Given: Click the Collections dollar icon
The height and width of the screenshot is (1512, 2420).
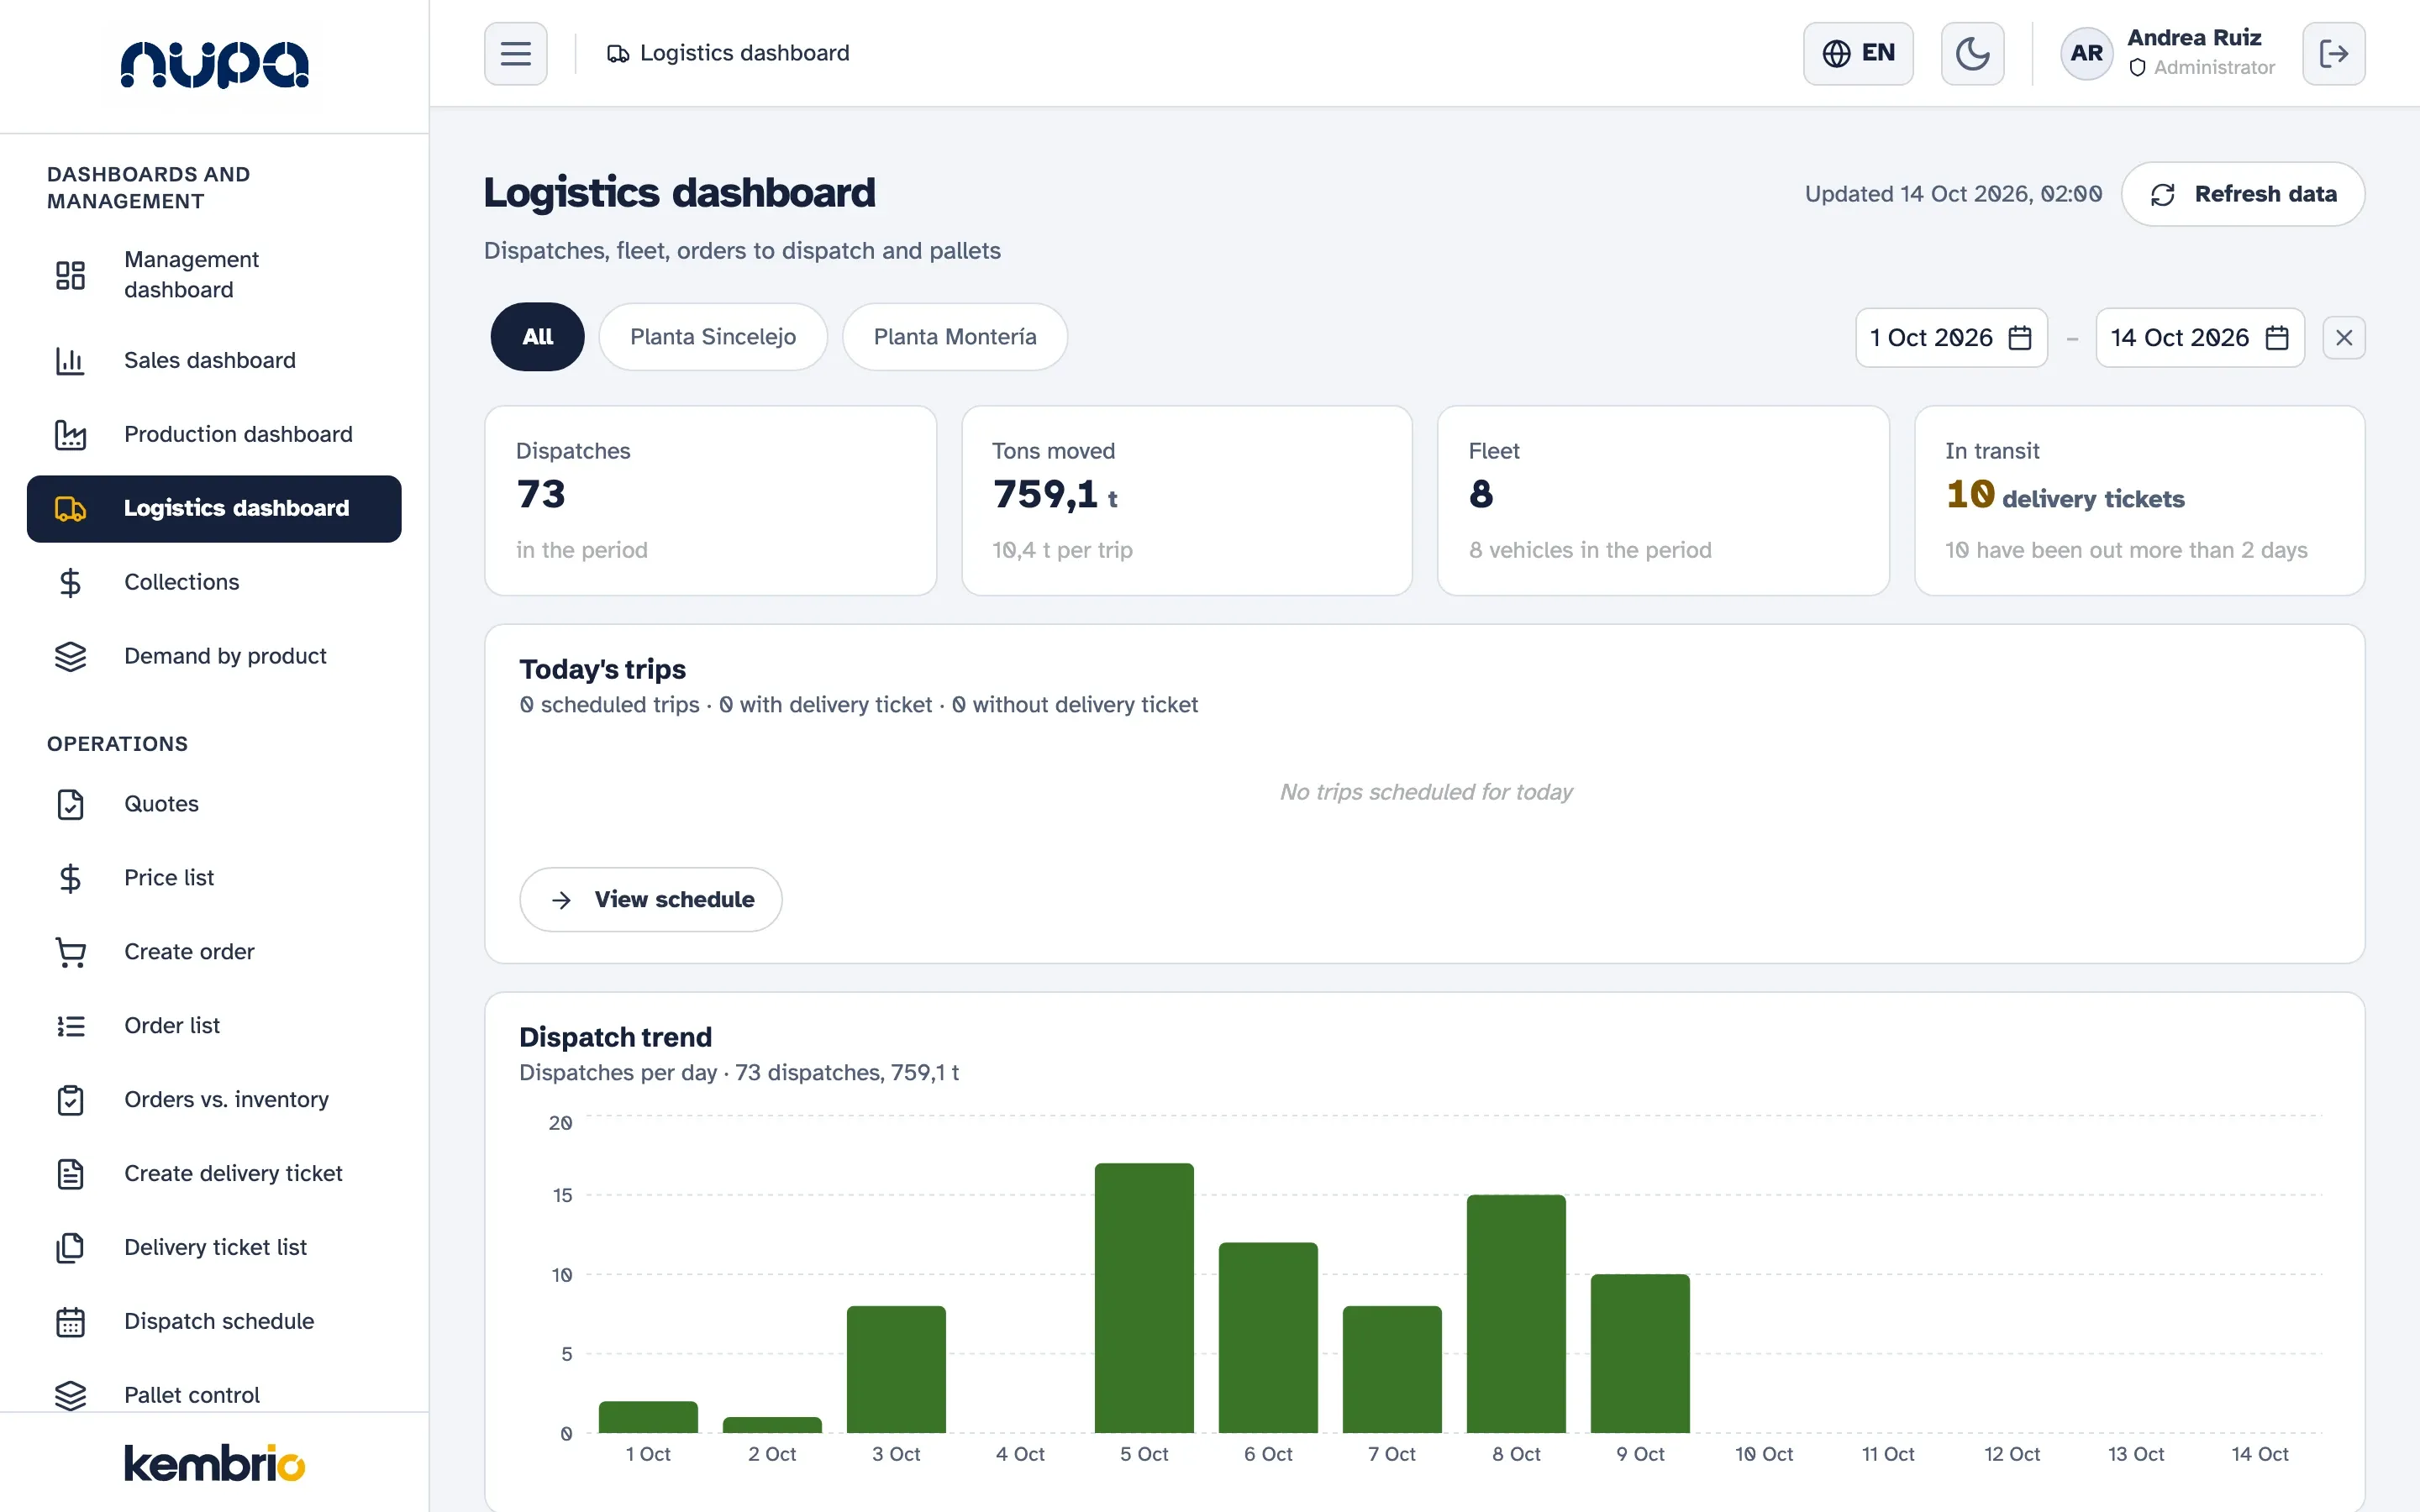Looking at the screenshot, I should (x=70, y=582).
